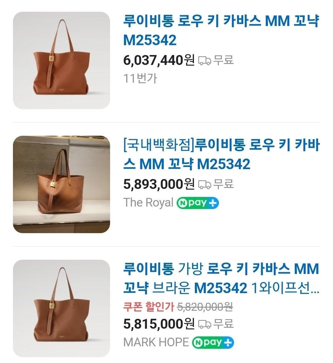333x363 pixels.
Task: Open The Royal seller link
Action: coord(148,203)
